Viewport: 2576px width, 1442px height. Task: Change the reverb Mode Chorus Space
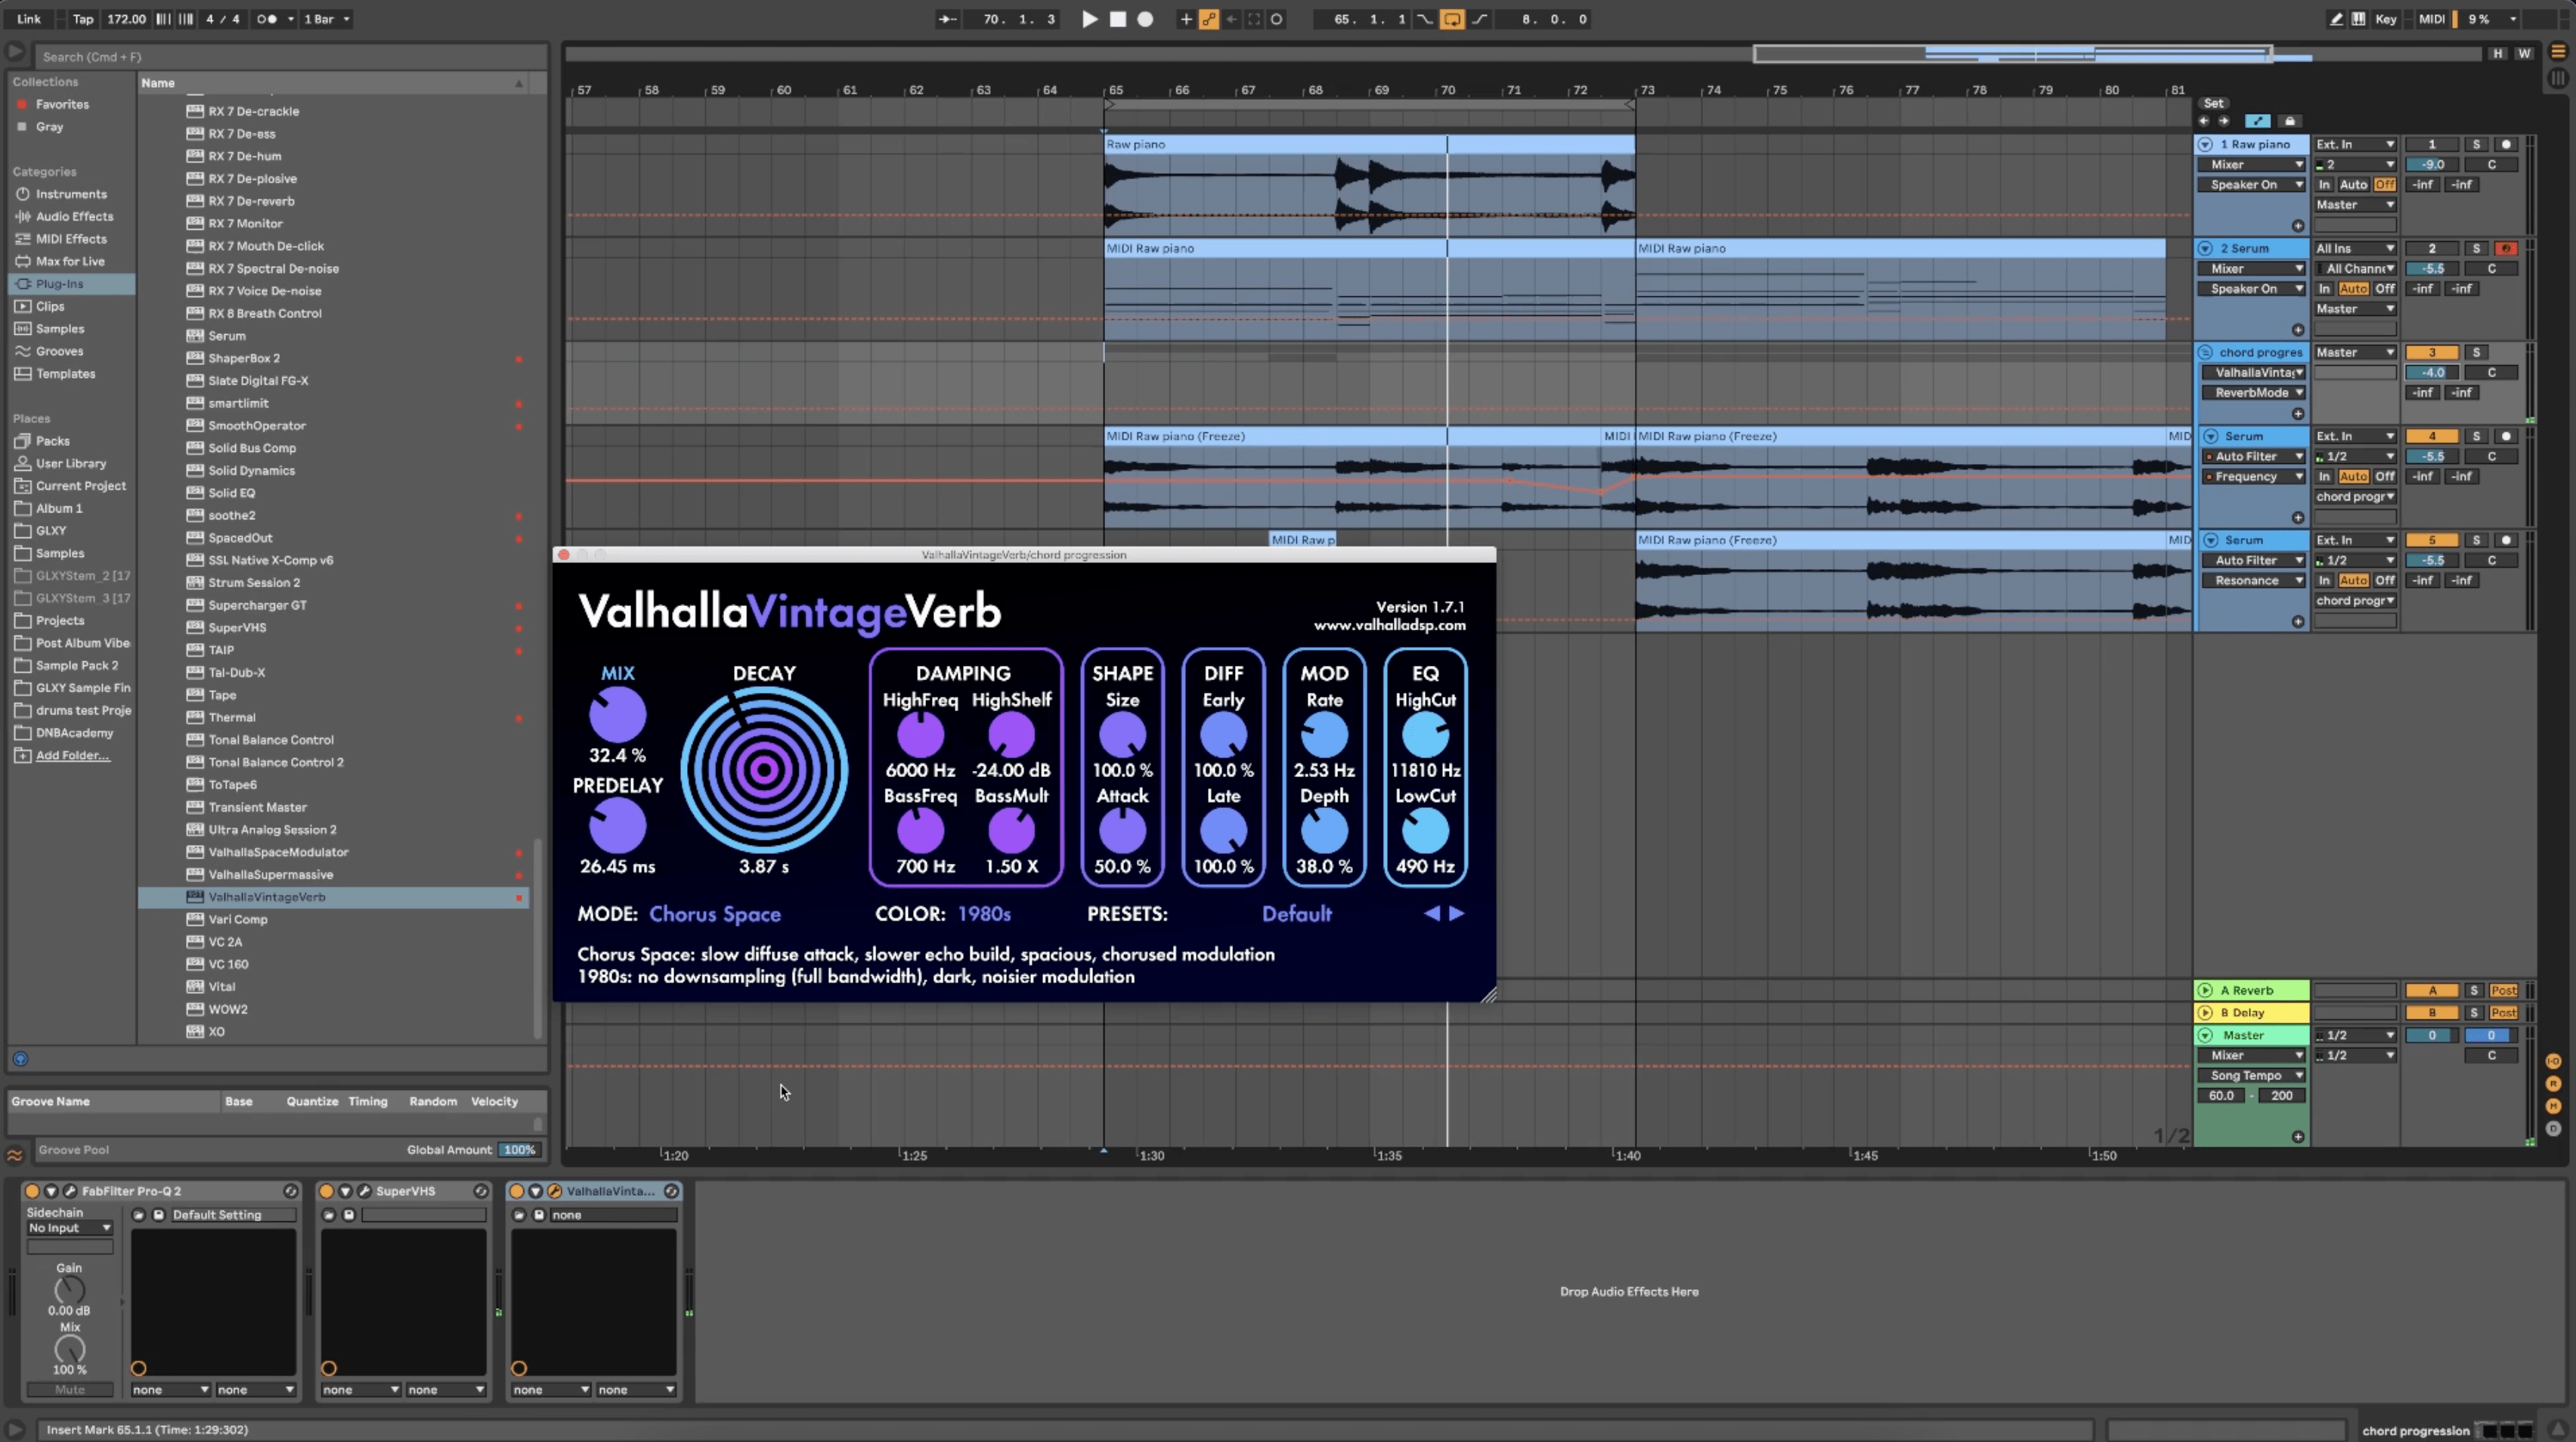pyautogui.click(x=715, y=914)
